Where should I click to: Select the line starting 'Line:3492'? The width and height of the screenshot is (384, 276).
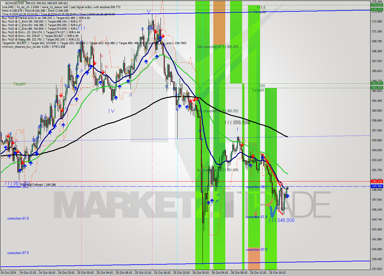pyautogui.click(x=61, y=7)
